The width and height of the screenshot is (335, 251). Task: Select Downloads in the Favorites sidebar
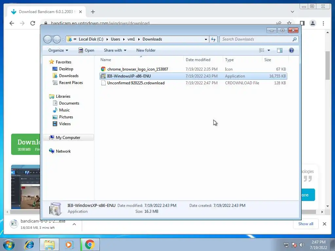tap(69, 75)
